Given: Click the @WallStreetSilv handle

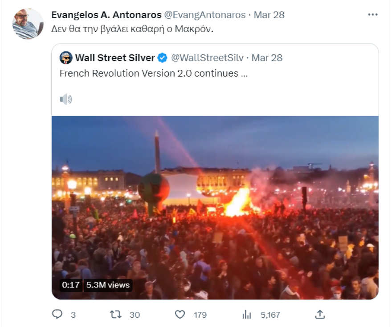Looking at the screenshot, I should coord(207,58).
